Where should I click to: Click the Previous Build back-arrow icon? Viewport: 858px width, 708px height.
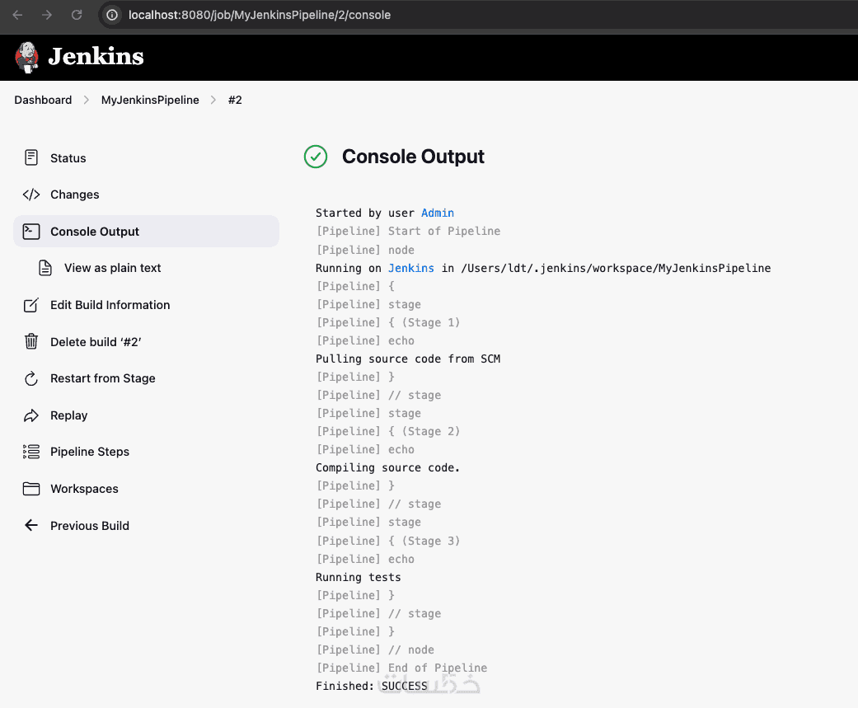tap(31, 525)
